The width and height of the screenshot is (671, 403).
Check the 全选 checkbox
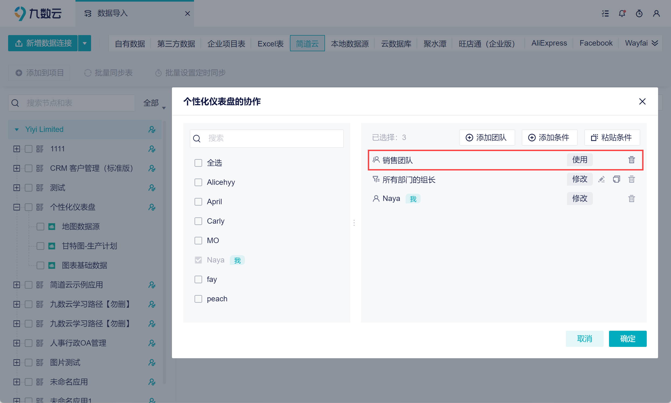pyautogui.click(x=198, y=163)
